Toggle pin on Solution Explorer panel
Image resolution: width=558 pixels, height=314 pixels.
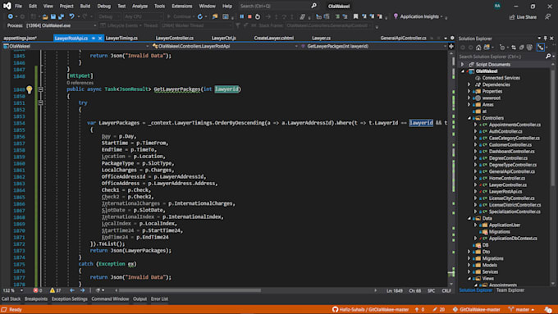(545, 38)
